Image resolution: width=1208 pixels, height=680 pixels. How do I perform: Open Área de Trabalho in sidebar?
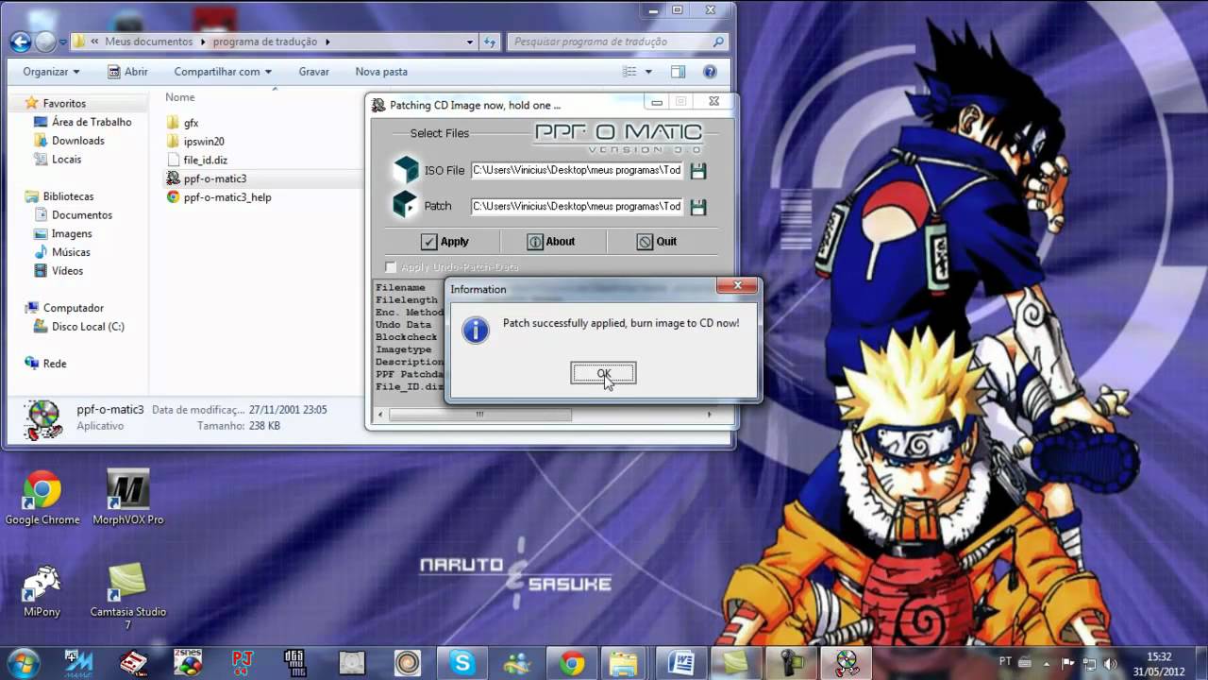91,122
